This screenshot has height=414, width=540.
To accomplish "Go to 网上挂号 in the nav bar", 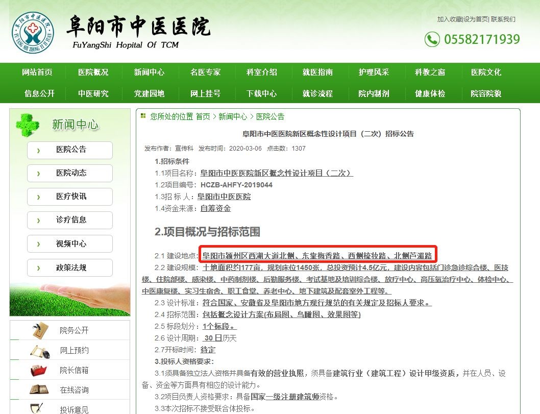I will pos(205,93).
